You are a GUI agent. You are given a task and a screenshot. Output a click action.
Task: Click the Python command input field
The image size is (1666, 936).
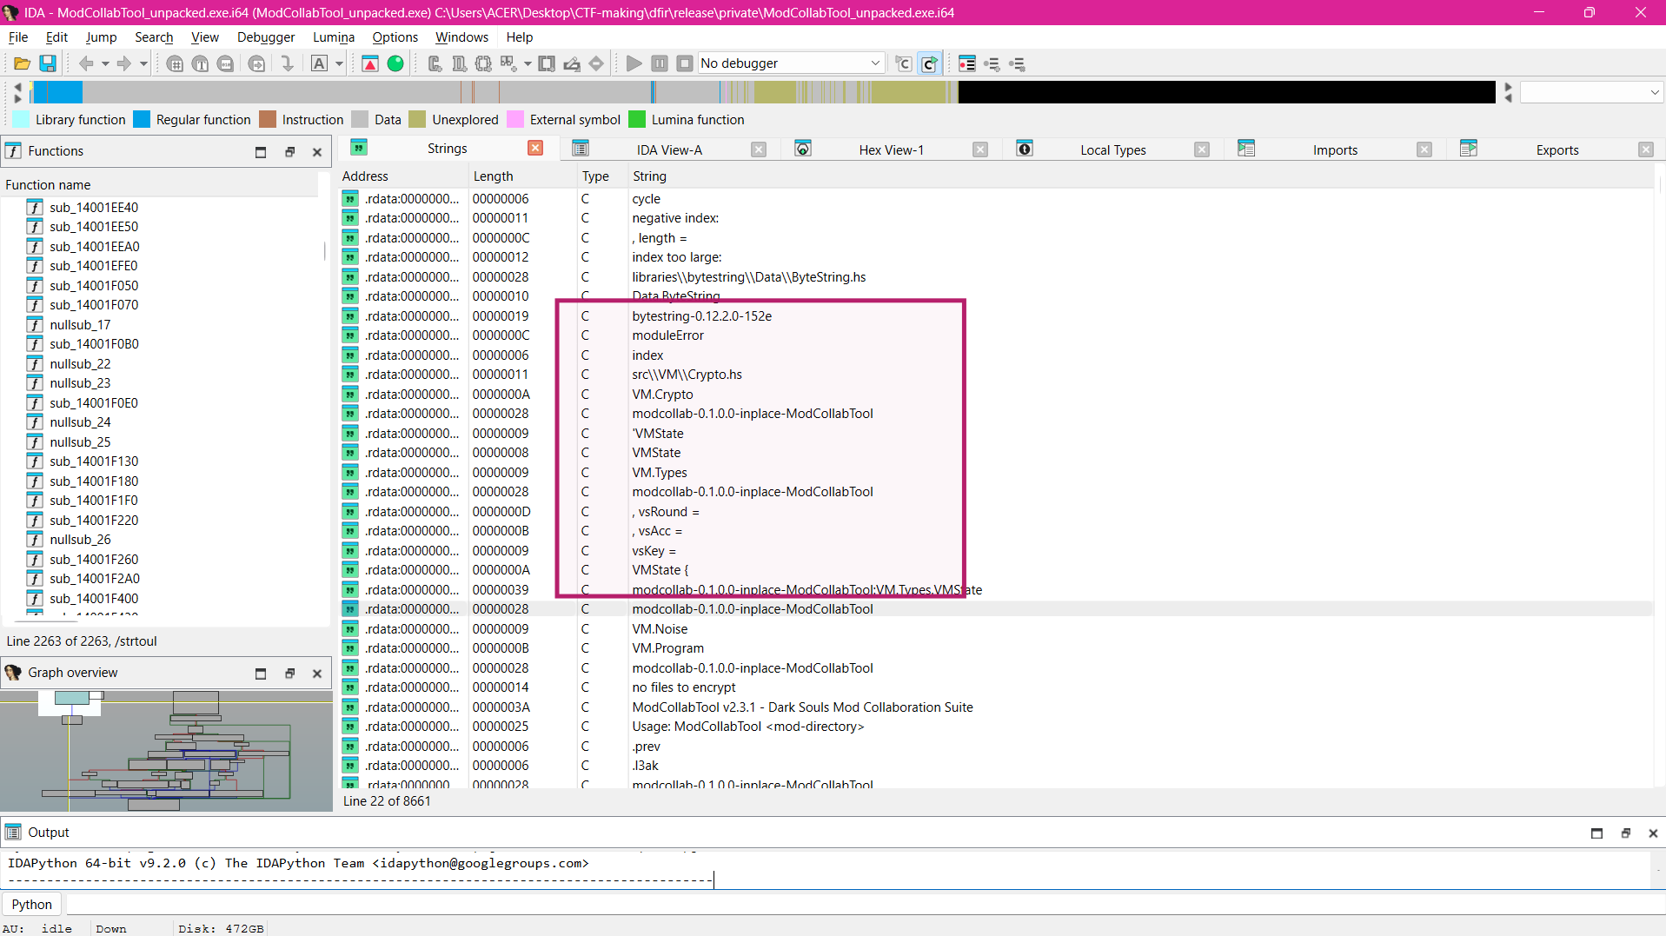click(x=865, y=905)
